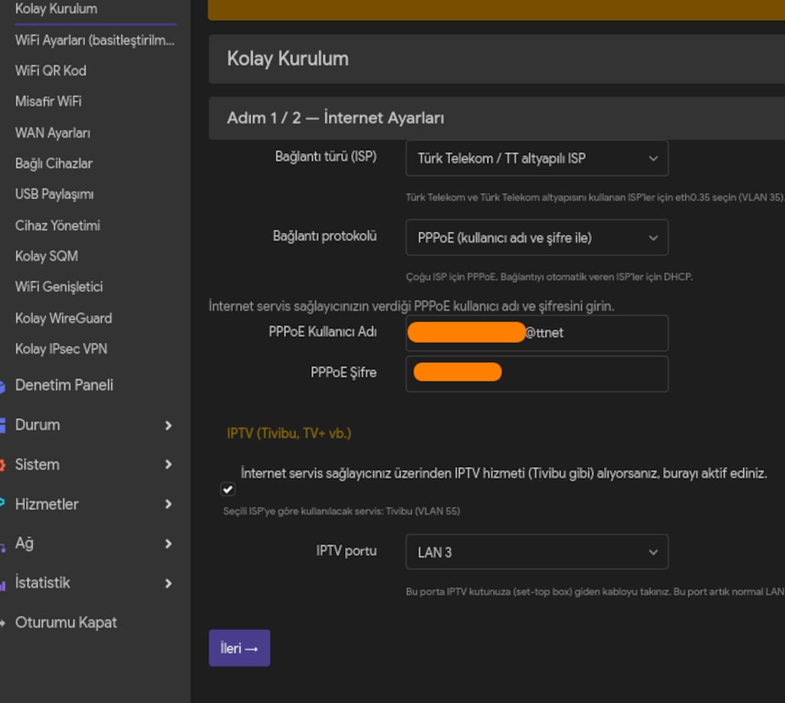Select WiFi Genişletici in the sidebar

(x=59, y=286)
